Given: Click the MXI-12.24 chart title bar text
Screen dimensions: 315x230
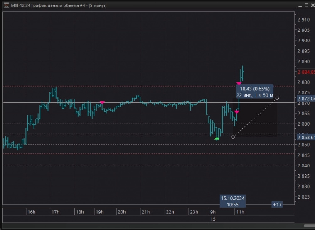Looking at the screenshot, I should coord(58,5).
